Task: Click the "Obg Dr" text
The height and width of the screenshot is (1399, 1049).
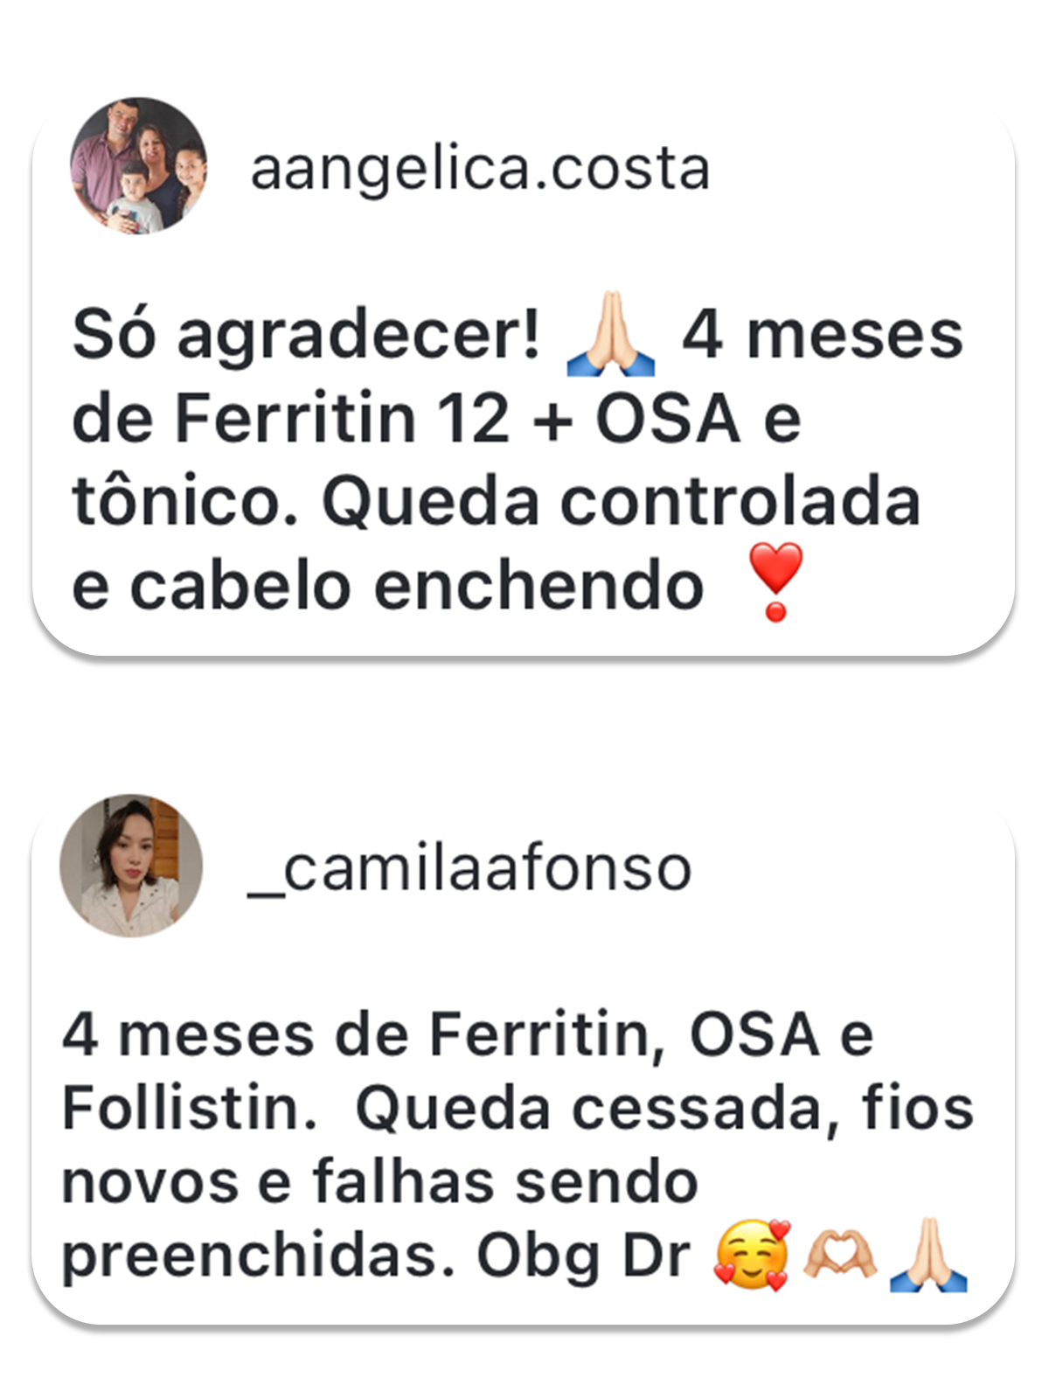Action: [584, 1256]
